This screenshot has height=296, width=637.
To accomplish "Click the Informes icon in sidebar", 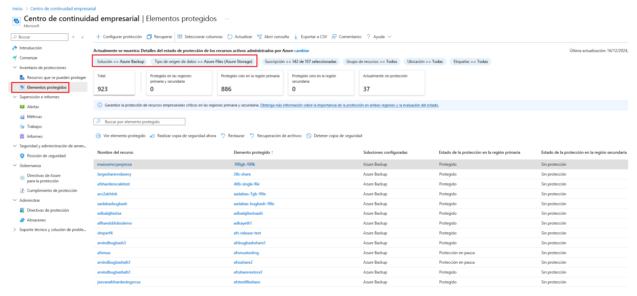I will coord(22,136).
